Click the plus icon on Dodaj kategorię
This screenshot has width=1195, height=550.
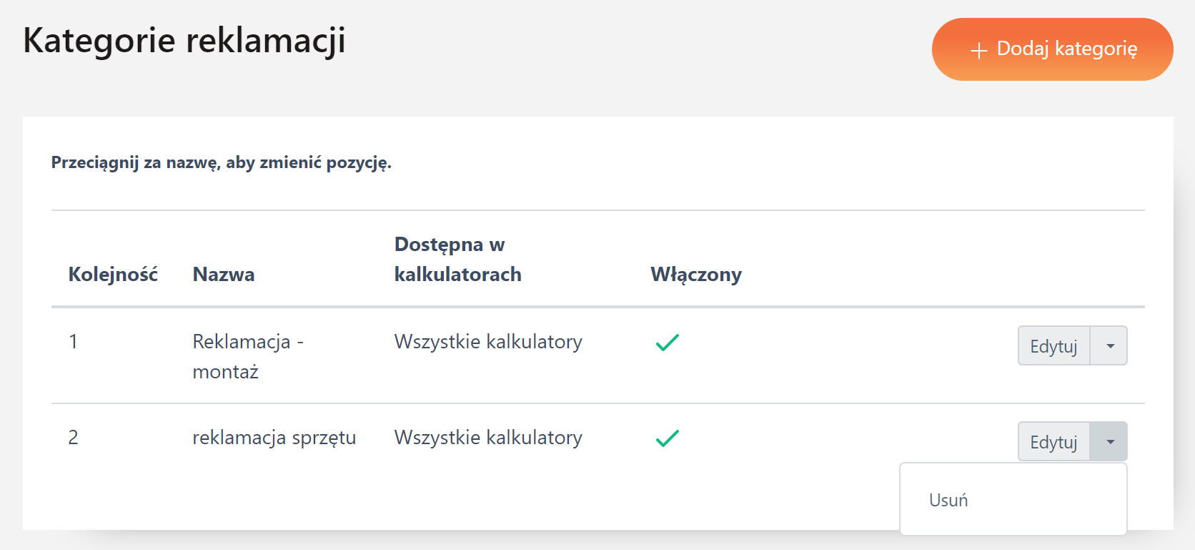tap(978, 50)
